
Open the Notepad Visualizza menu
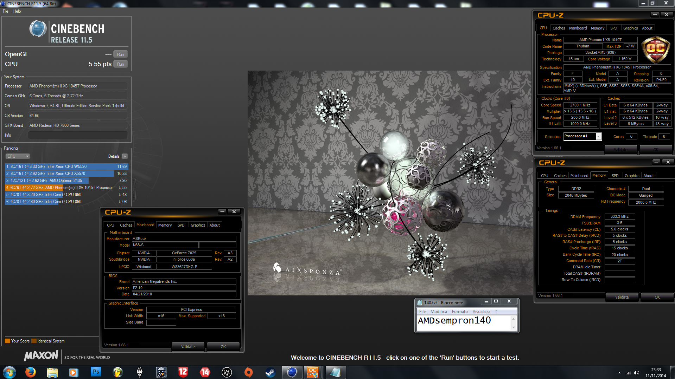click(481, 312)
